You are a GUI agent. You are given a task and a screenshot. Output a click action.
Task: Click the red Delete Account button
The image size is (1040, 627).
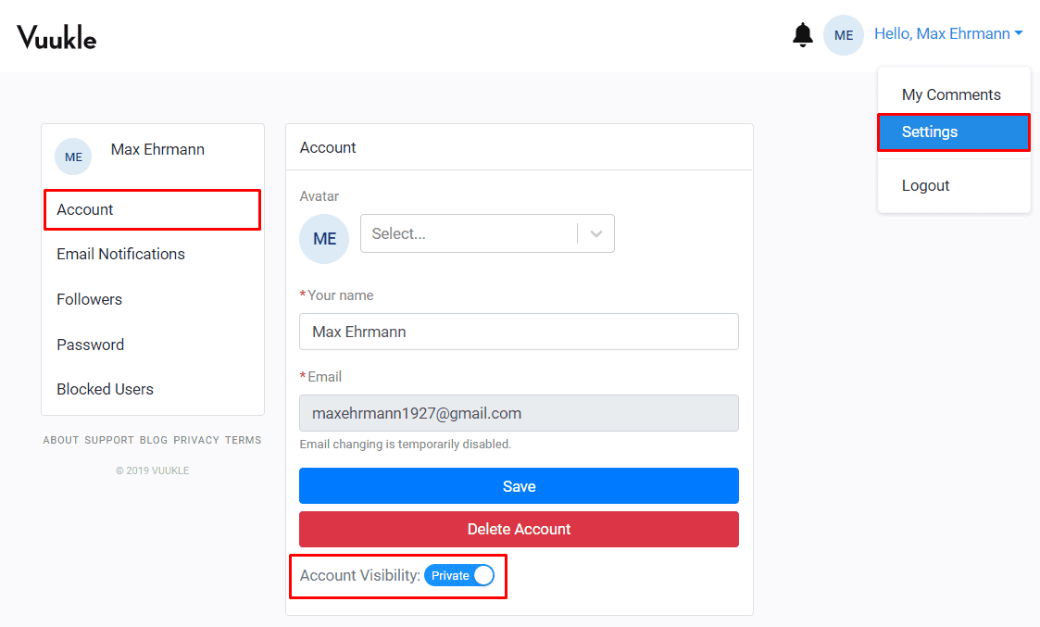pyautogui.click(x=519, y=529)
